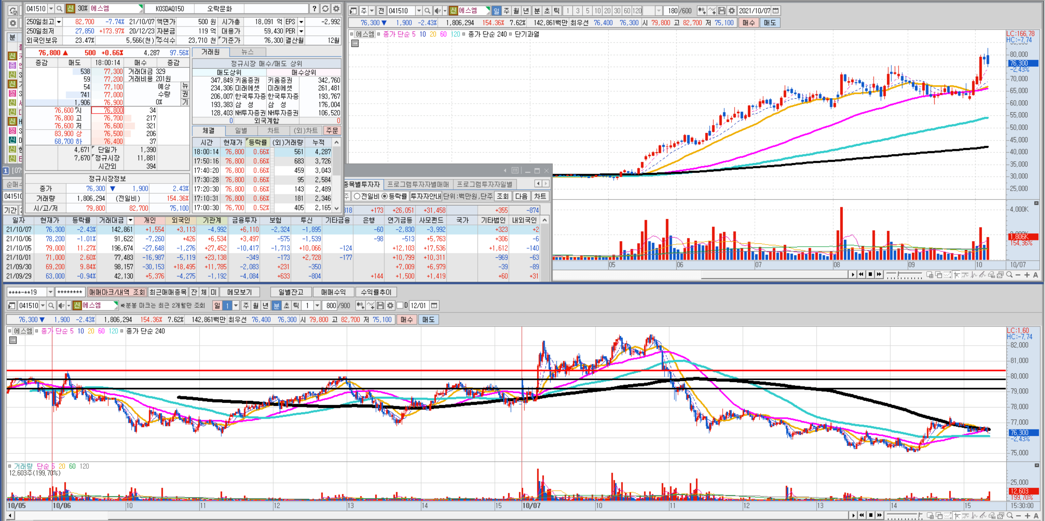Open lower chart settings gear icon

point(390,306)
